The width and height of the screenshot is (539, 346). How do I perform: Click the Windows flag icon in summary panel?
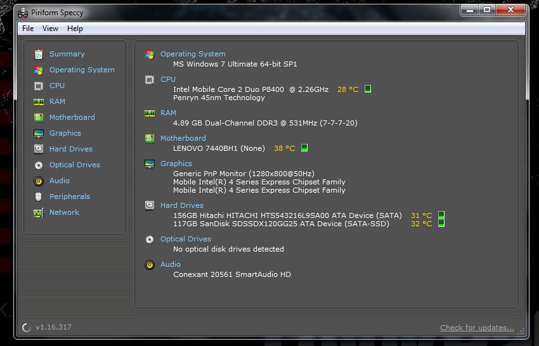tap(150, 54)
